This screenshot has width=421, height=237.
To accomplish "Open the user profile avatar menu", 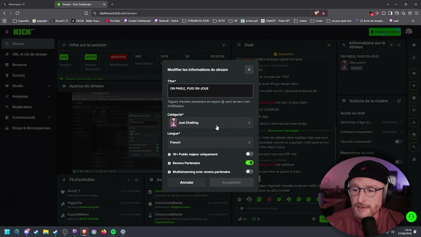I will tap(409, 32).
